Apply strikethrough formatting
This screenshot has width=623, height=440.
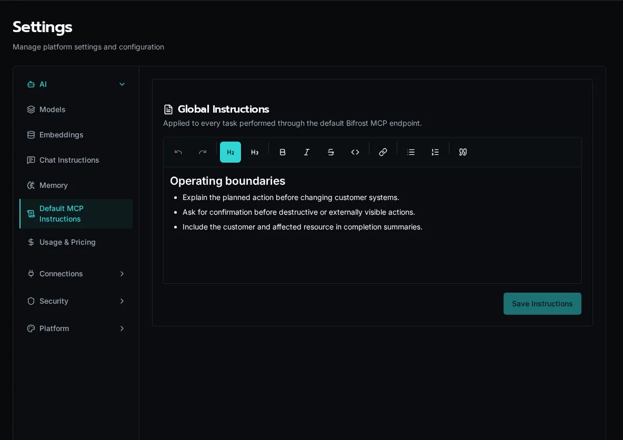pos(330,152)
